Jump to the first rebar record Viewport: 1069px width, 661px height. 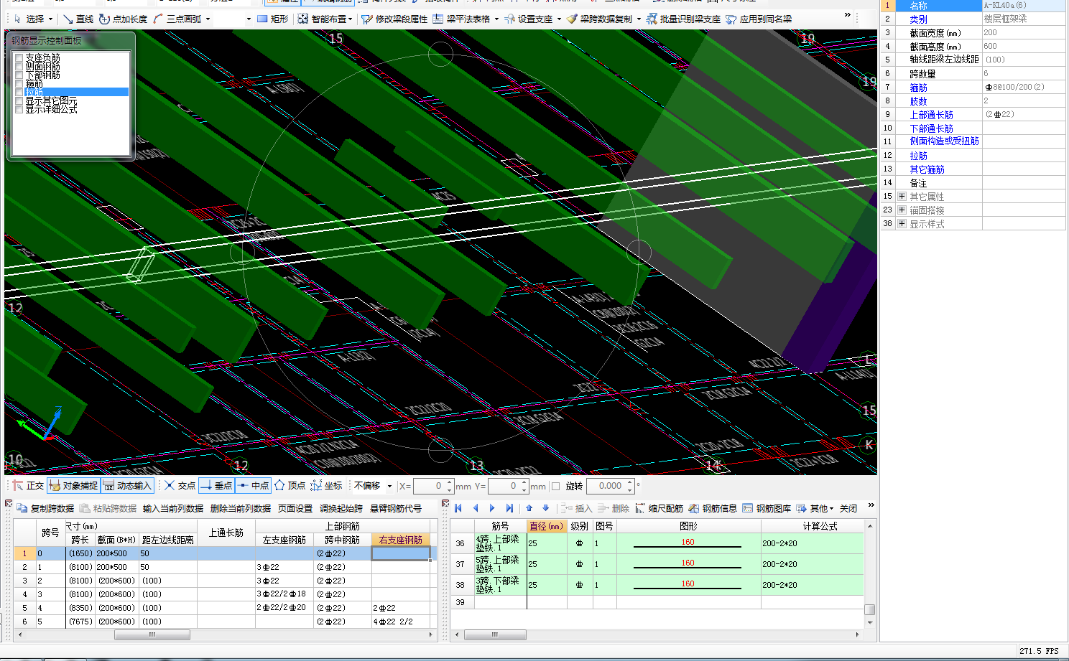(458, 508)
